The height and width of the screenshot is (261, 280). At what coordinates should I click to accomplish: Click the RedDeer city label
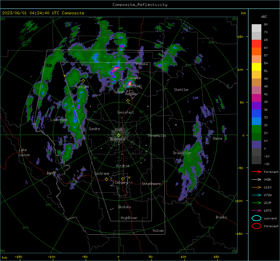[132, 94]
